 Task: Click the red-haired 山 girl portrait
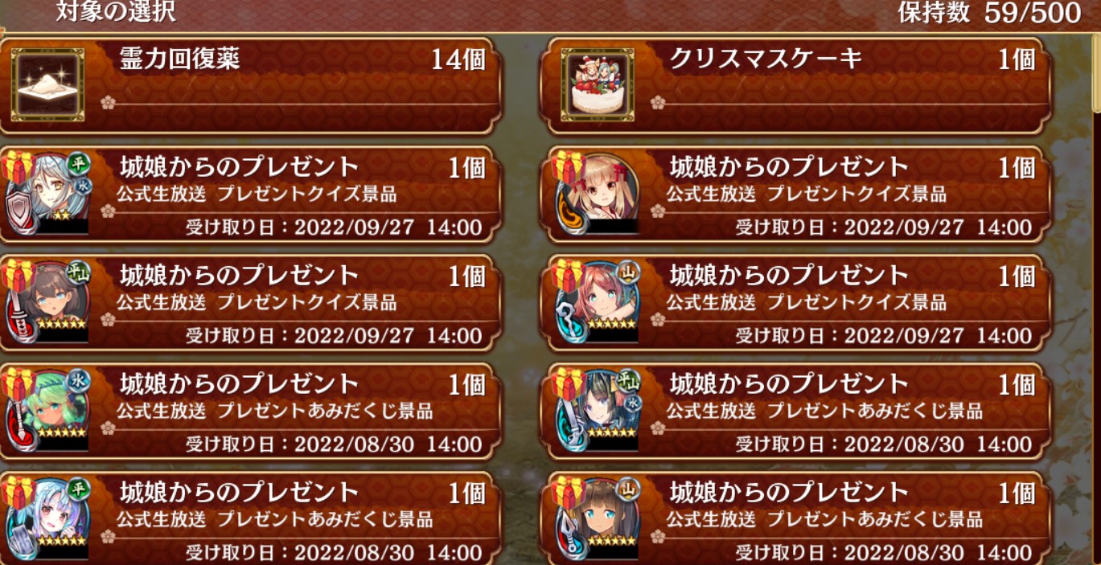click(x=596, y=301)
